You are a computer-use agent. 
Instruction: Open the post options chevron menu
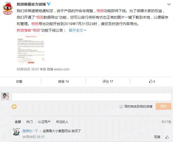click(169, 4)
